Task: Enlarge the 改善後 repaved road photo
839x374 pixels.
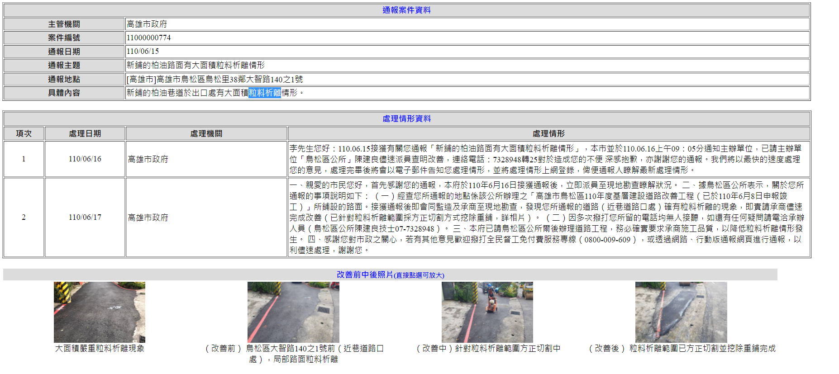Action: pos(681,312)
